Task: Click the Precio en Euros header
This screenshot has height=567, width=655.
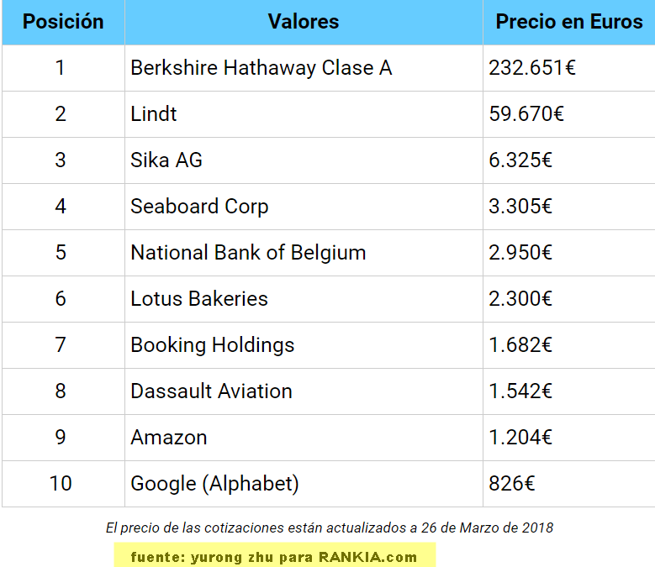Action: [568, 22]
